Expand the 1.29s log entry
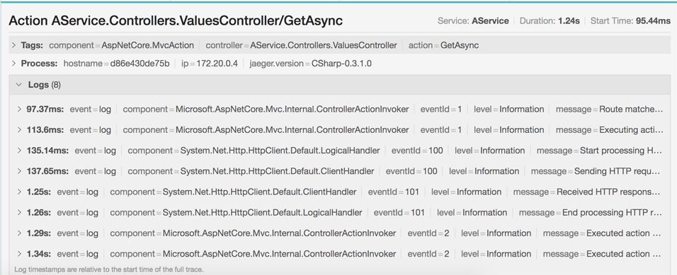The height and width of the screenshot is (275, 677). tap(19, 233)
